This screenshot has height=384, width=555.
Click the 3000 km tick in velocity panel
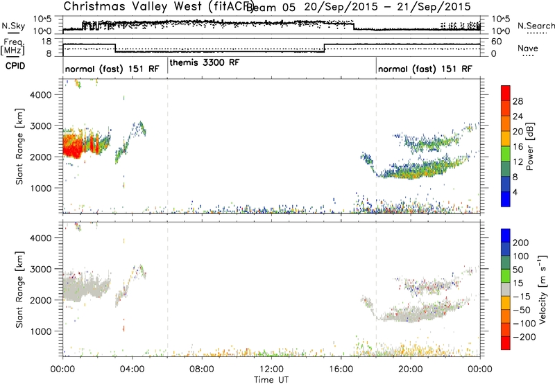click(41, 269)
